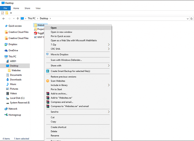Click the refresh icon next to address bar
Viewport: 194px width, 141px height.
[191, 19]
